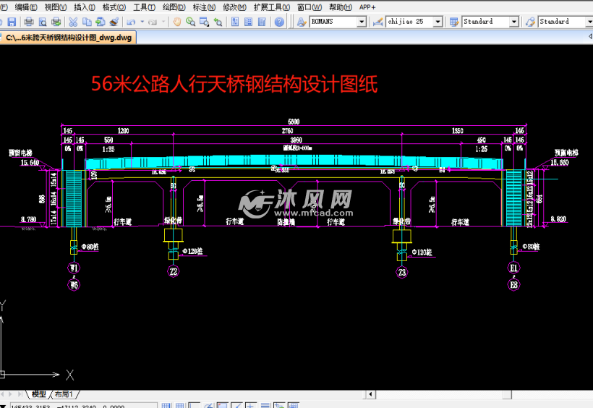Select the dwg.dwg document tab
This screenshot has height=408, width=593.
point(69,38)
